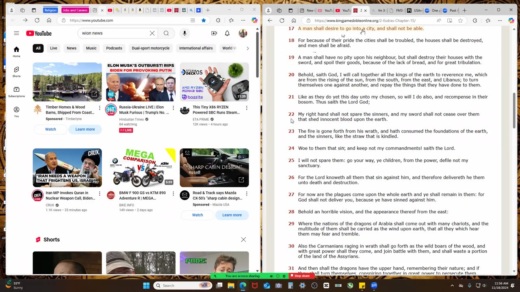This screenshot has height=292, width=520.
Task: Click the taskbar Search box
Action: 182,286
